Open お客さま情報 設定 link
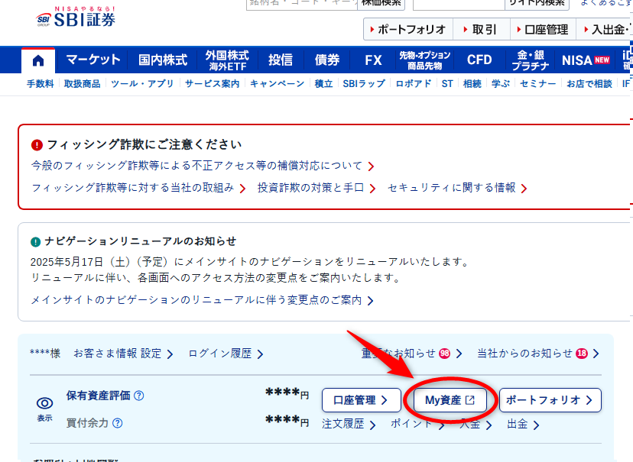Viewport: 633px width, 462px height. point(123,354)
